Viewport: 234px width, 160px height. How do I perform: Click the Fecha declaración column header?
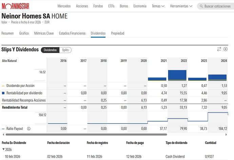(58, 143)
